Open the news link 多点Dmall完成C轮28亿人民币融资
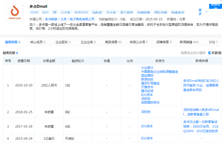This screenshot has height=143, width=222. pos(201,85)
